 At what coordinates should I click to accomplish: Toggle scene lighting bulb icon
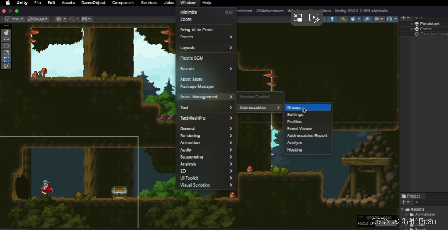(332, 19)
